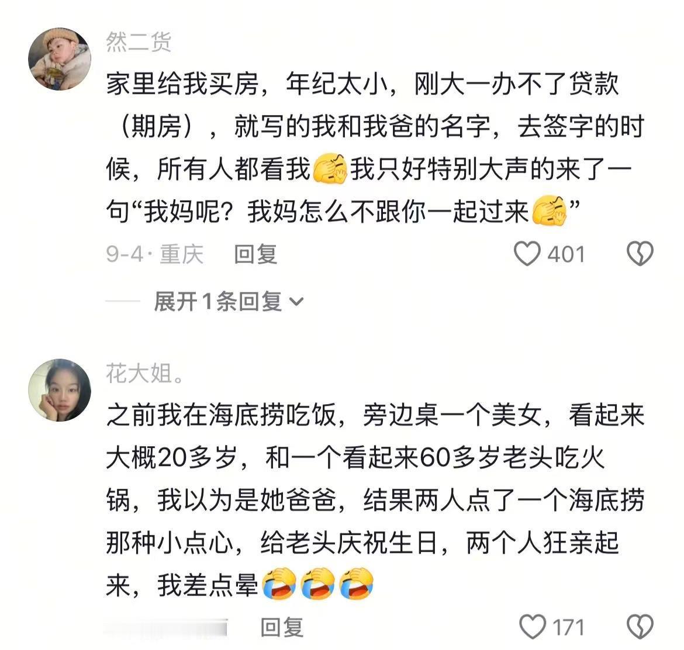Expand 展开1条回复 replies
This screenshot has height=650, width=684.
tap(229, 301)
